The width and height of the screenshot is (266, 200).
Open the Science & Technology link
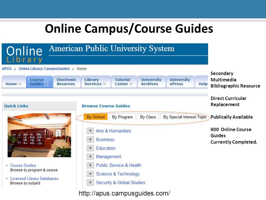tap(118, 174)
